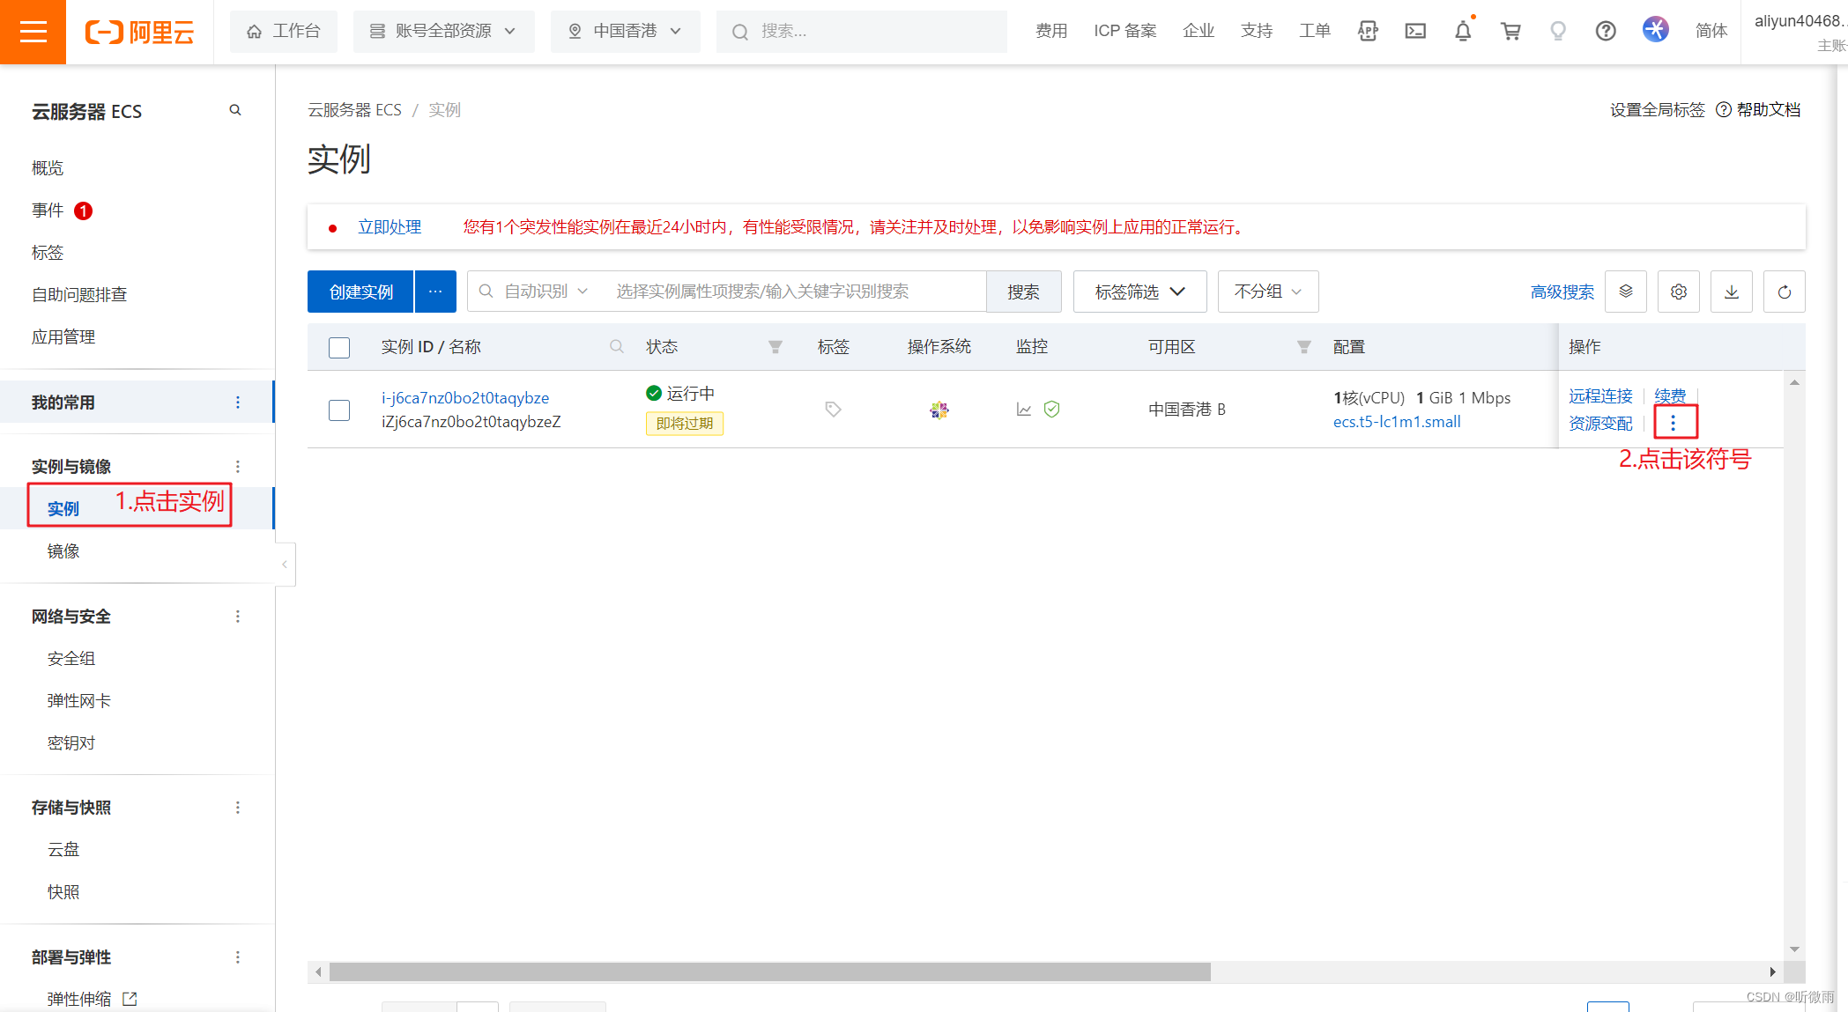The height and width of the screenshot is (1012, 1848).
Task: Open the shopping cart icon
Action: click(1510, 32)
